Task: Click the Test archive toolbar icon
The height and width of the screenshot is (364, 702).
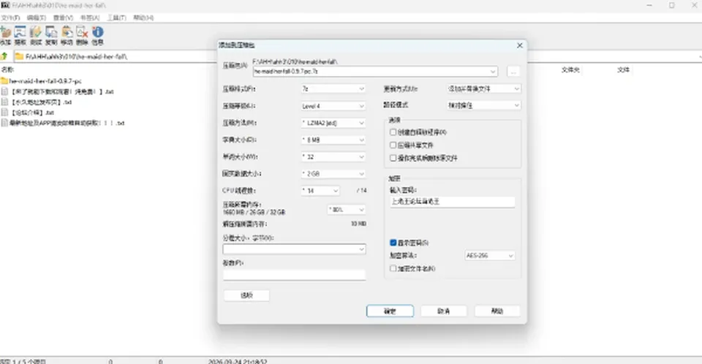Action: pos(36,32)
